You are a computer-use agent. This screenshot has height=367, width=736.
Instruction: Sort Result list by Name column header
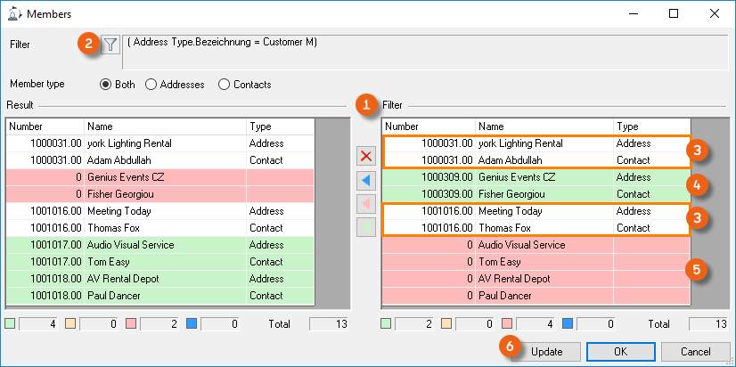coord(165,126)
